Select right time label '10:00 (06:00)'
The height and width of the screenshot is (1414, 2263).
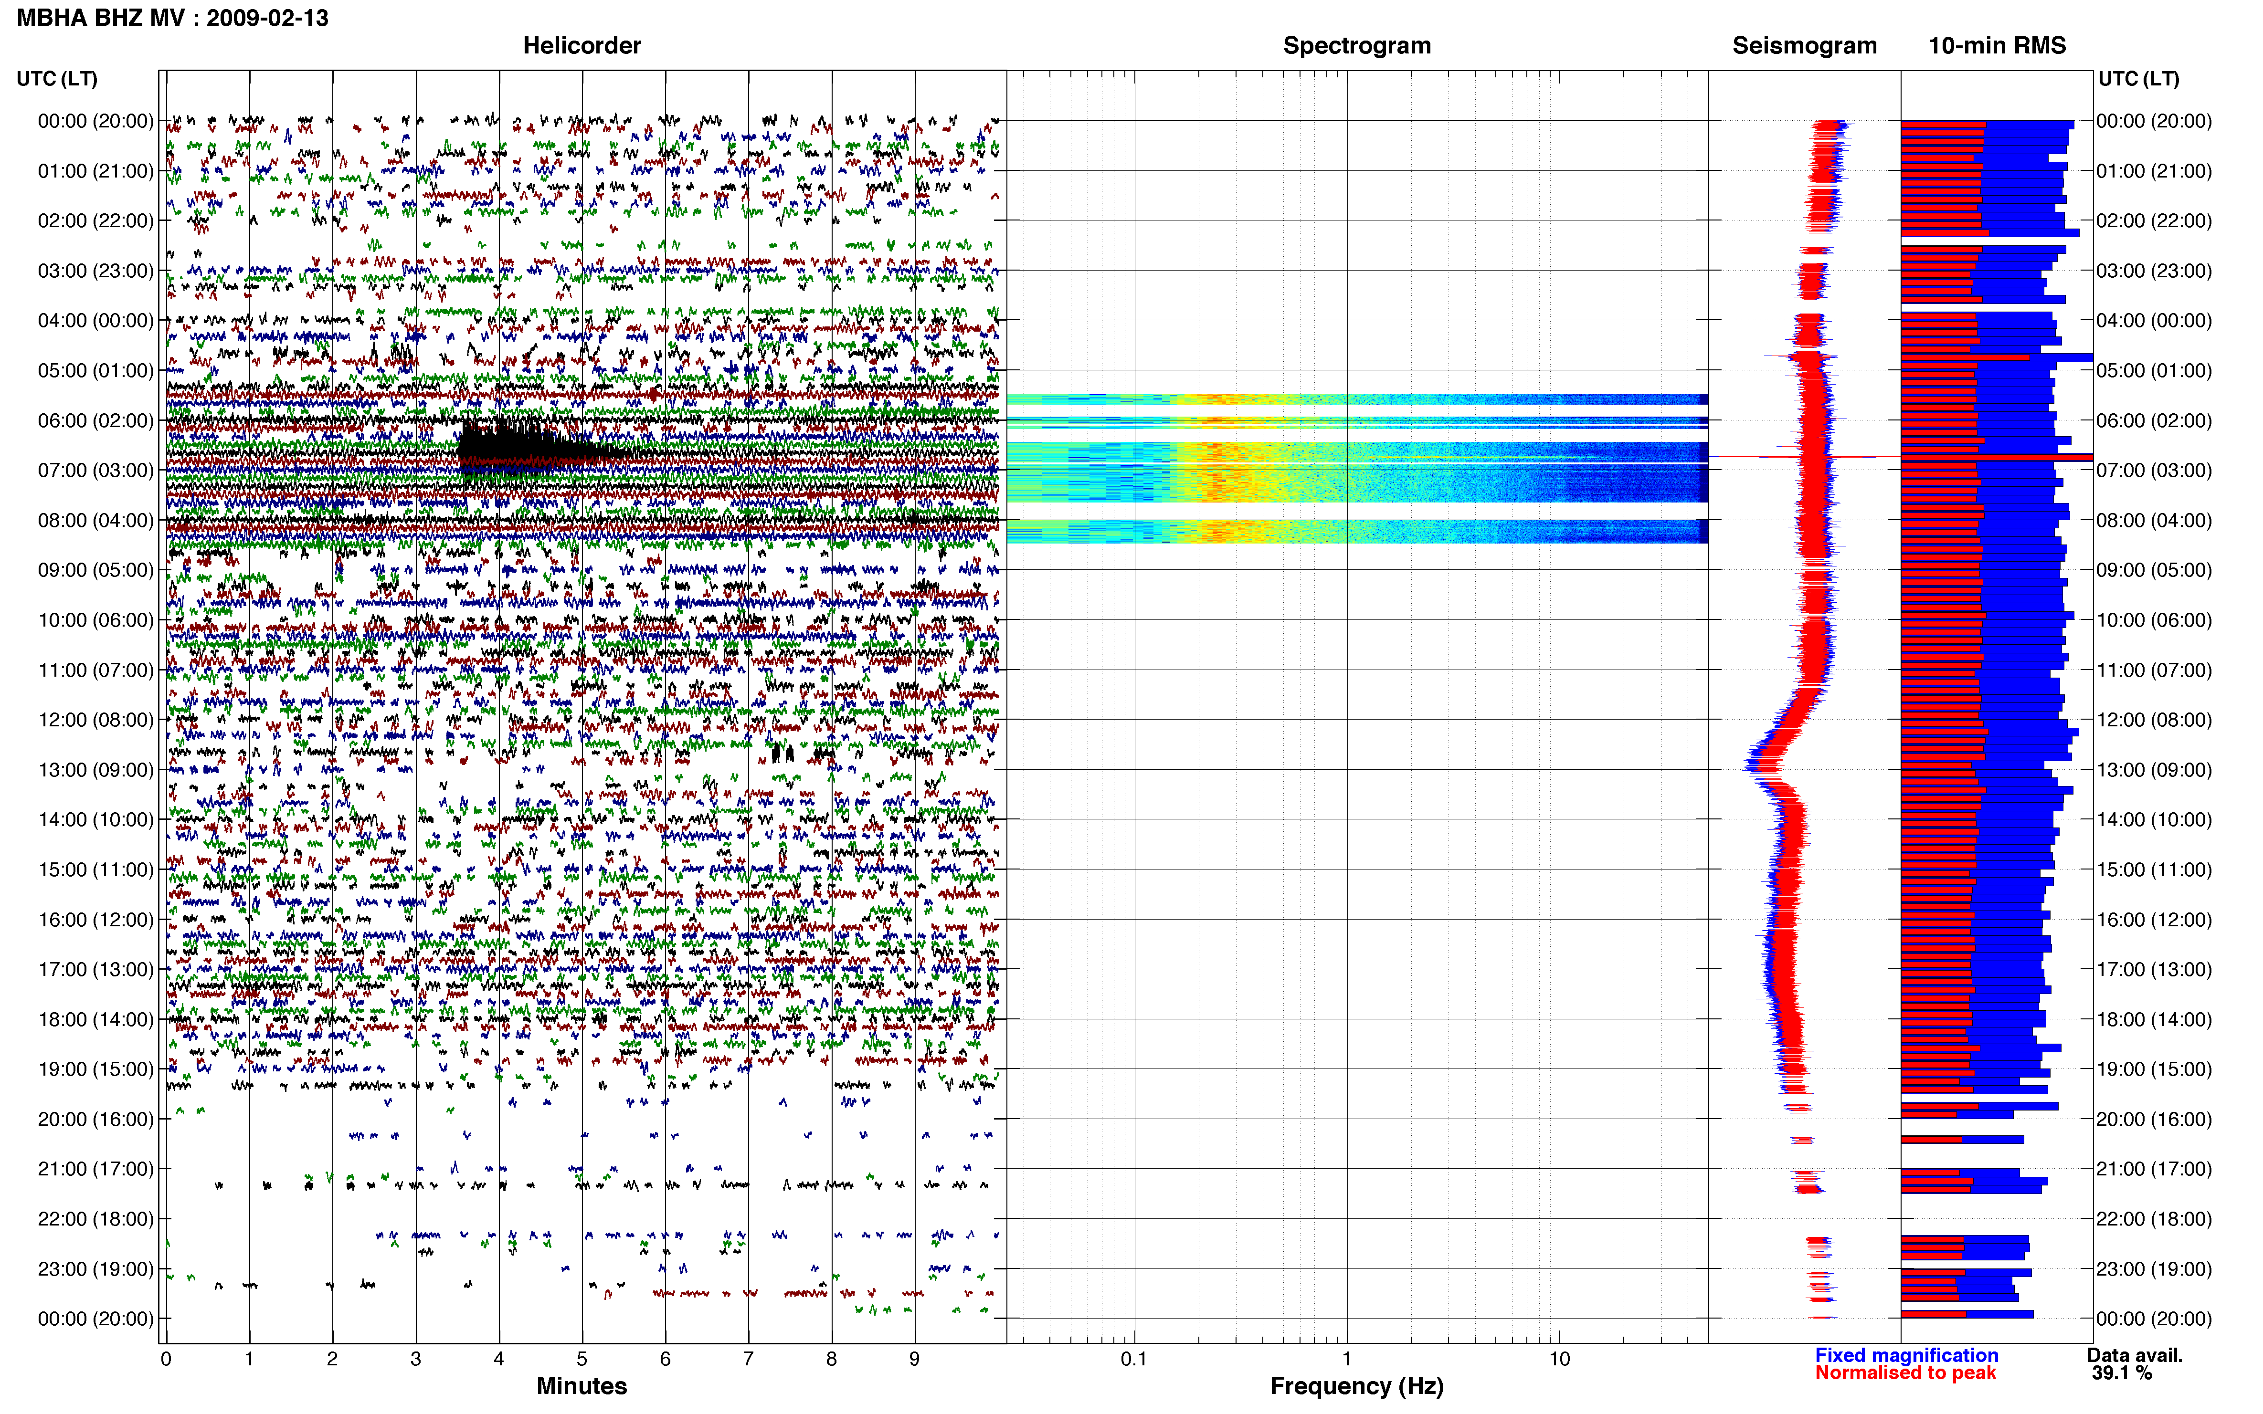[x=2154, y=620]
